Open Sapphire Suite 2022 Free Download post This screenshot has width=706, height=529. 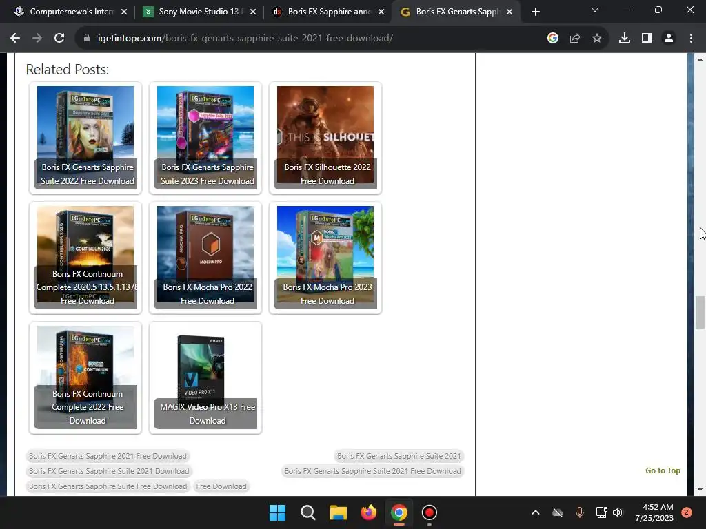85,138
